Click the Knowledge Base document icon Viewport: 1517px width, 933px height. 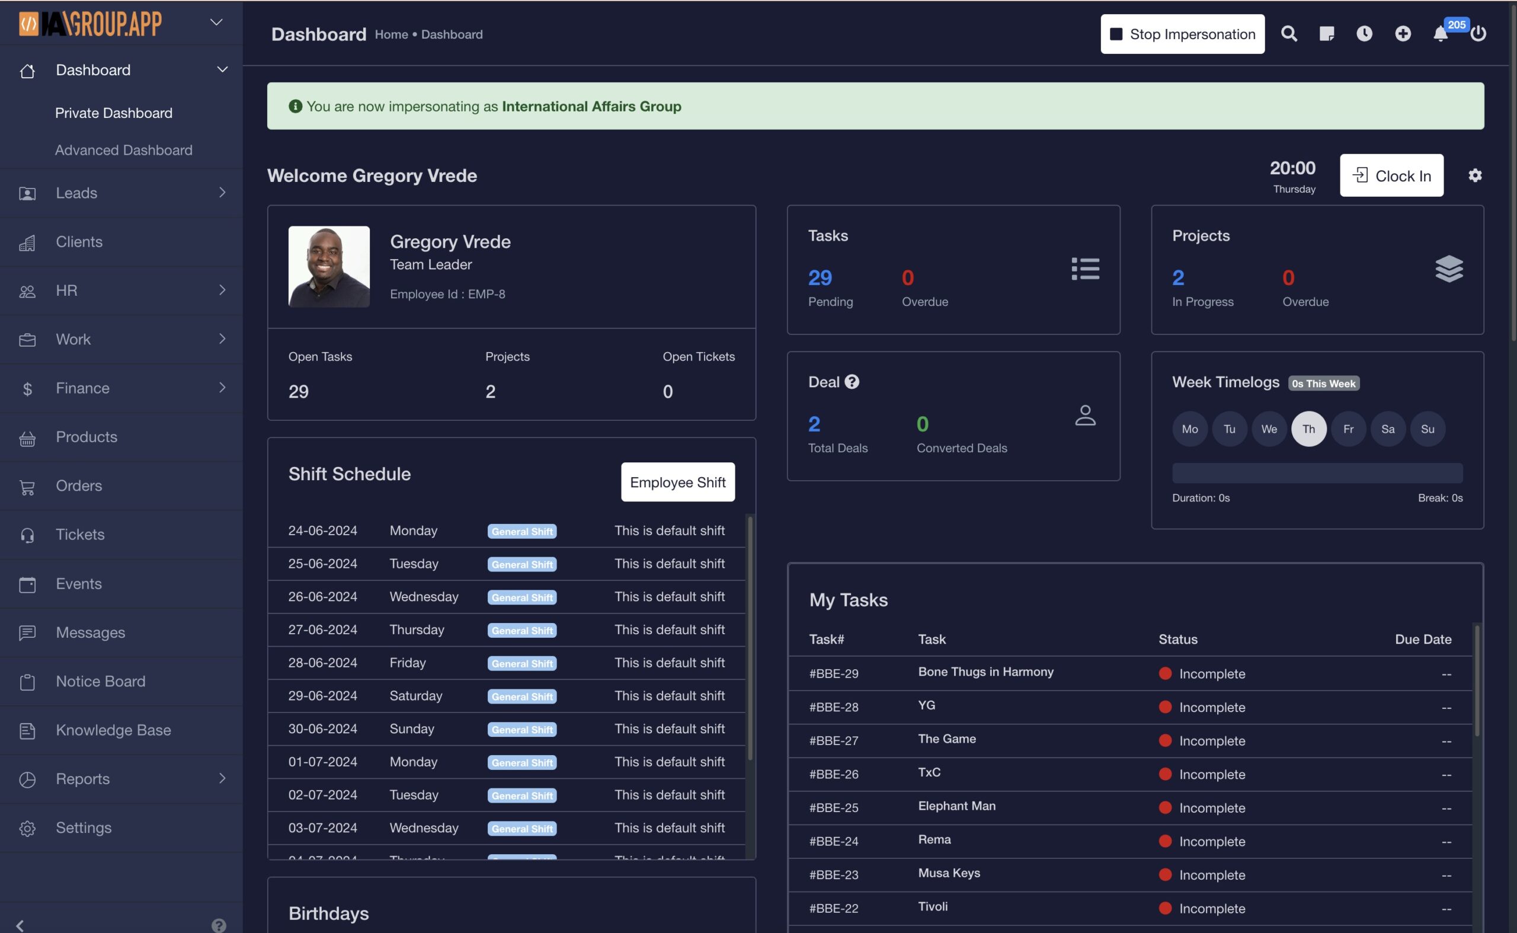pos(27,731)
